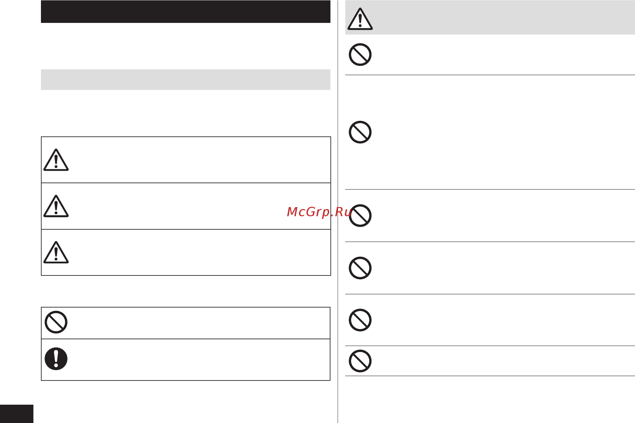
Task: Click the prohibition symbol in the tallest right-column section
Action: pos(360,132)
